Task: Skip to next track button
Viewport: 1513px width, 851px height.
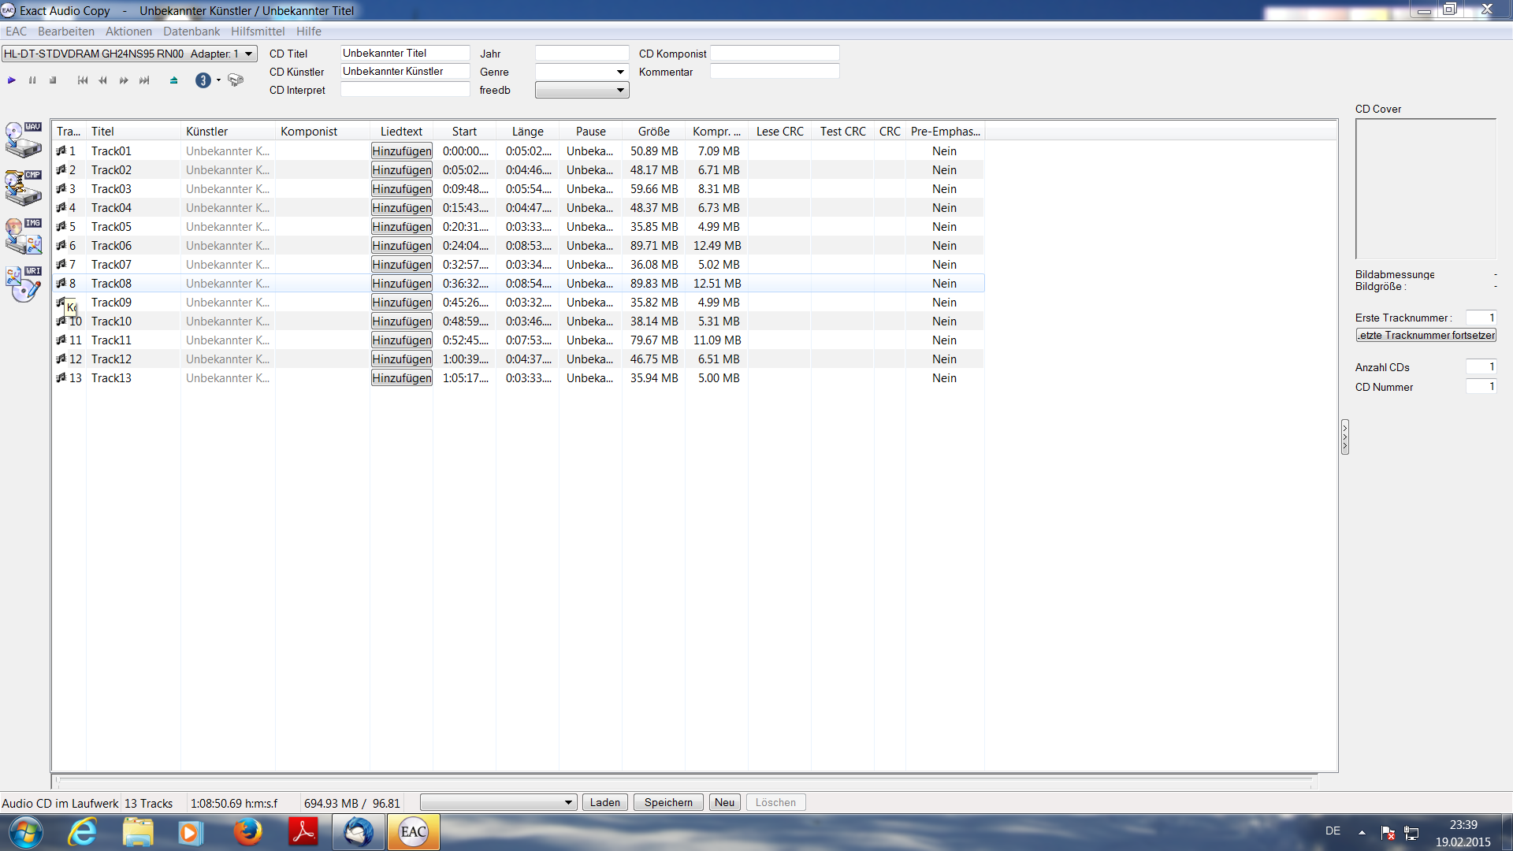Action: click(x=144, y=80)
